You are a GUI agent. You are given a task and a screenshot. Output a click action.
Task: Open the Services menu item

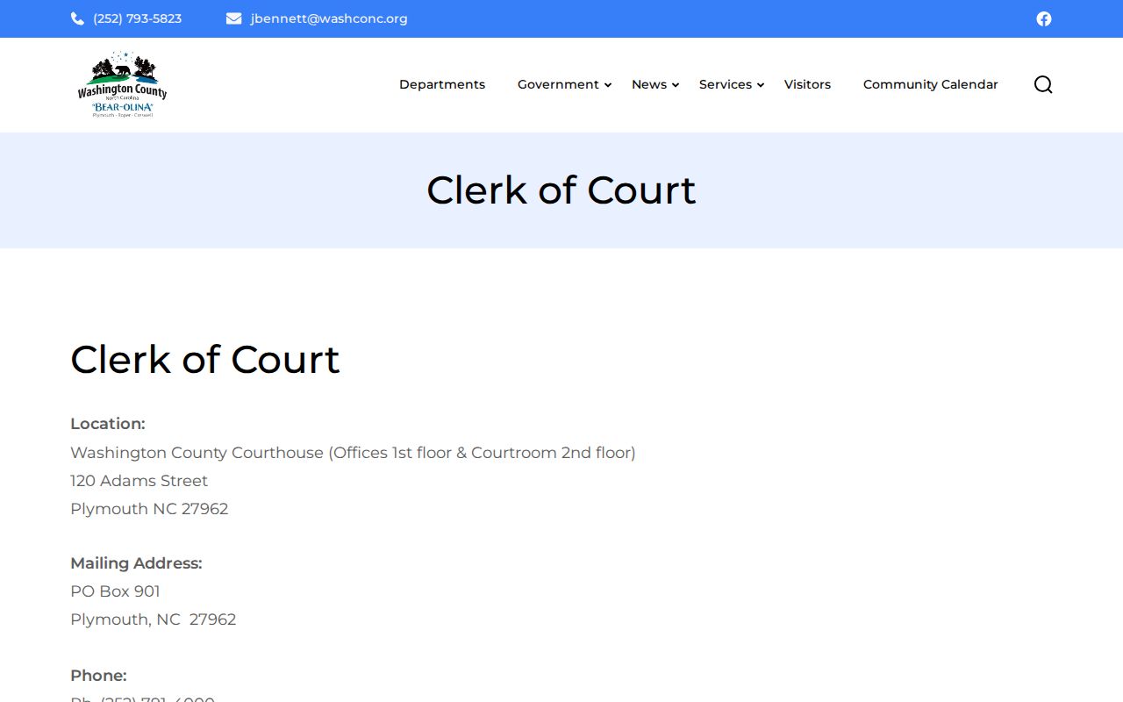tap(726, 84)
